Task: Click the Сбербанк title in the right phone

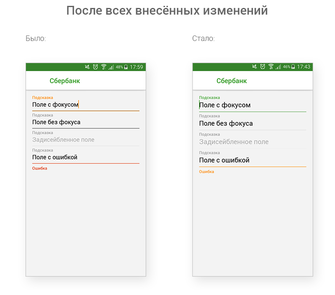Action: coord(232,81)
